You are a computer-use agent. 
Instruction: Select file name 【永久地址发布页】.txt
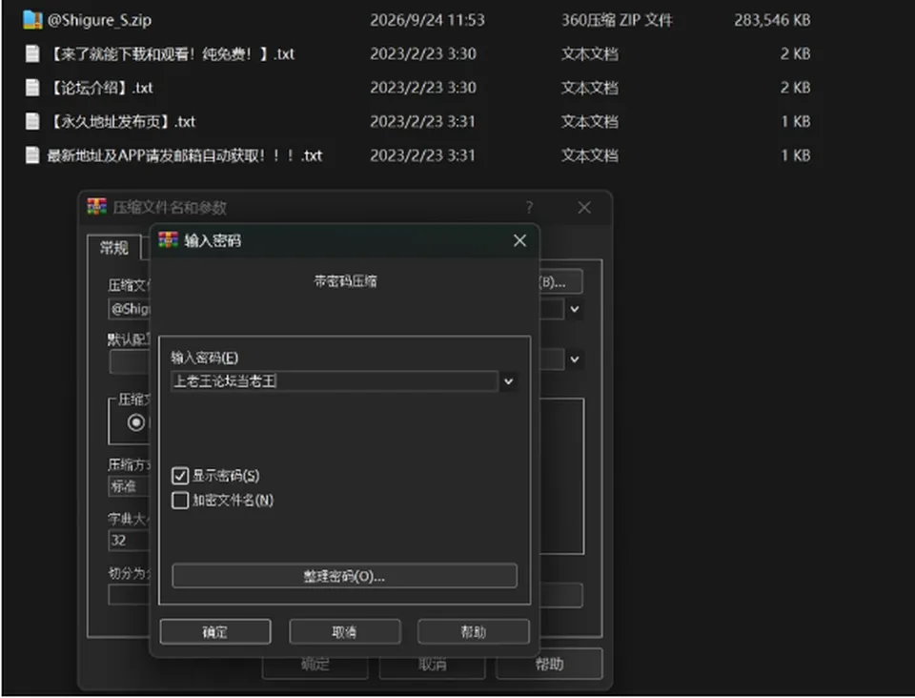[121, 121]
